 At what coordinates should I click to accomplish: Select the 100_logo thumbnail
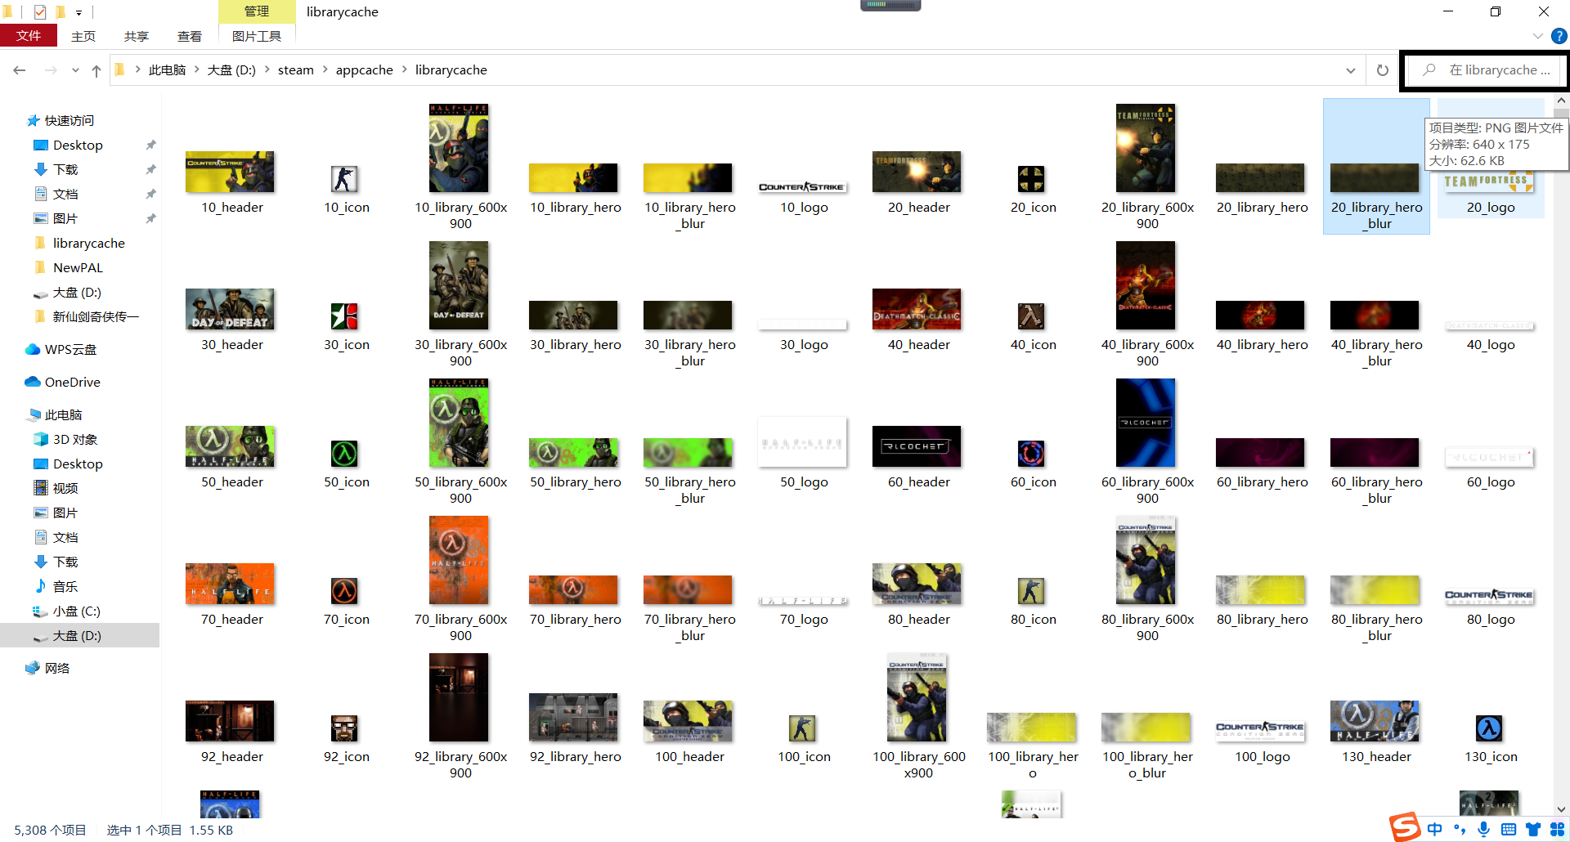(x=1260, y=731)
